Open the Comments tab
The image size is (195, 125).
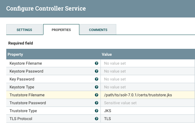[x=98, y=30]
